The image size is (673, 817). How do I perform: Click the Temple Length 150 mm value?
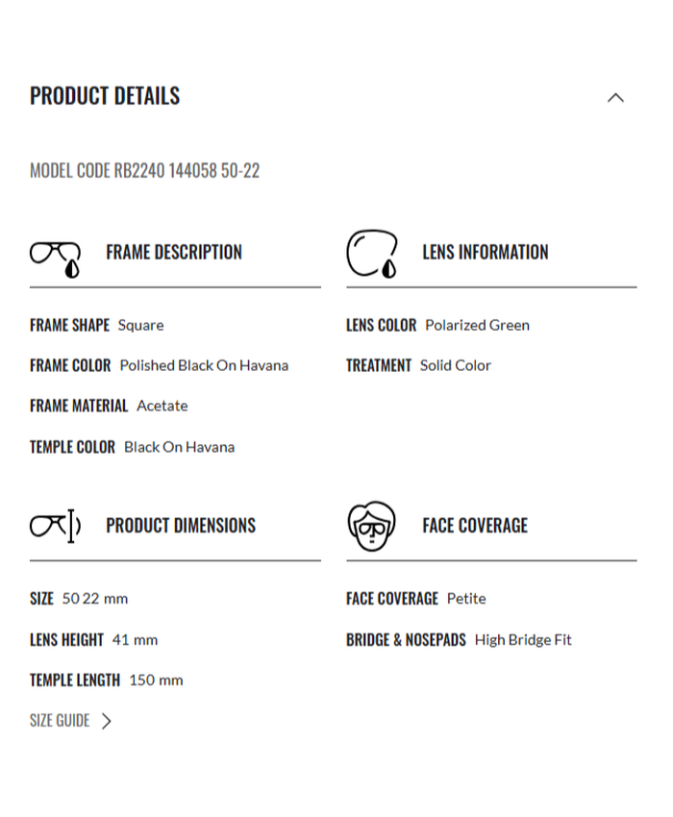(x=156, y=681)
